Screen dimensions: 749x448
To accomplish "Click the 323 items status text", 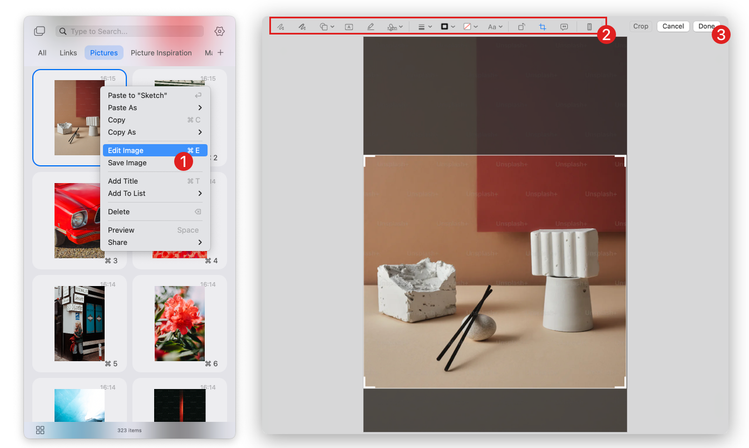I will click(x=129, y=430).
